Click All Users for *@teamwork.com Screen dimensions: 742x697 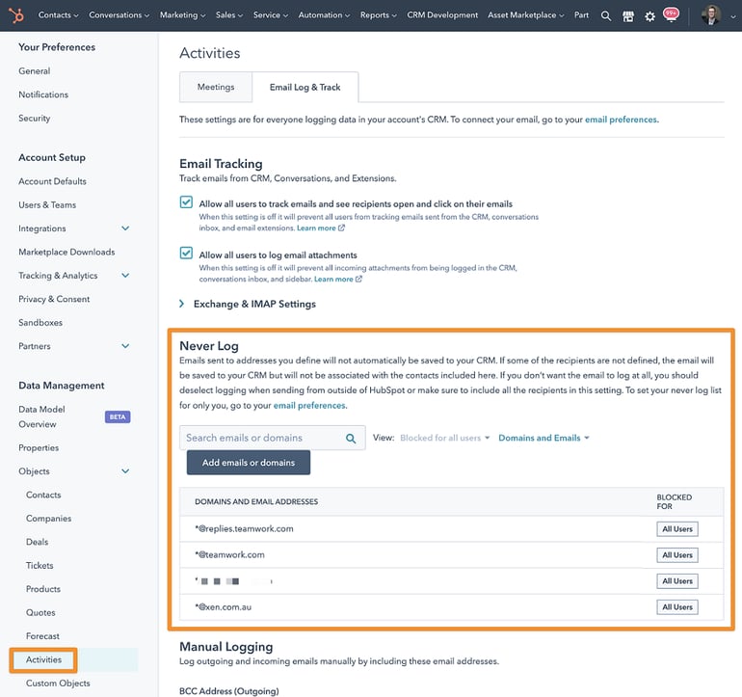click(x=677, y=555)
